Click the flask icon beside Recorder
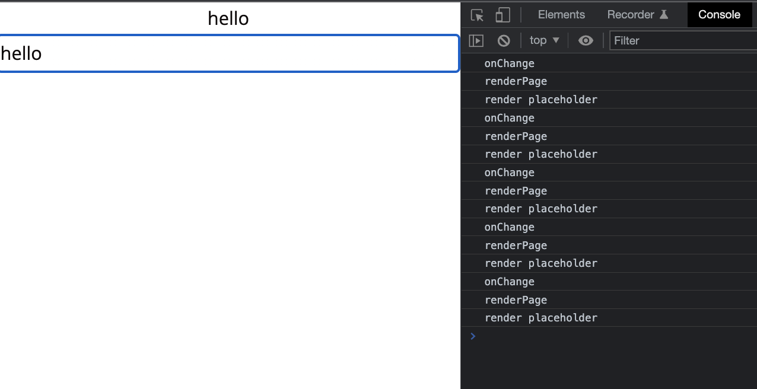 tap(664, 15)
